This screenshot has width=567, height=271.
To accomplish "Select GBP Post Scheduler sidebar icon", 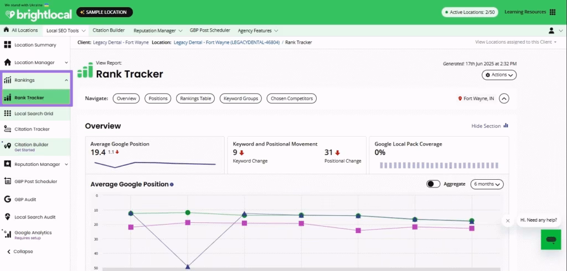I will click(8, 181).
